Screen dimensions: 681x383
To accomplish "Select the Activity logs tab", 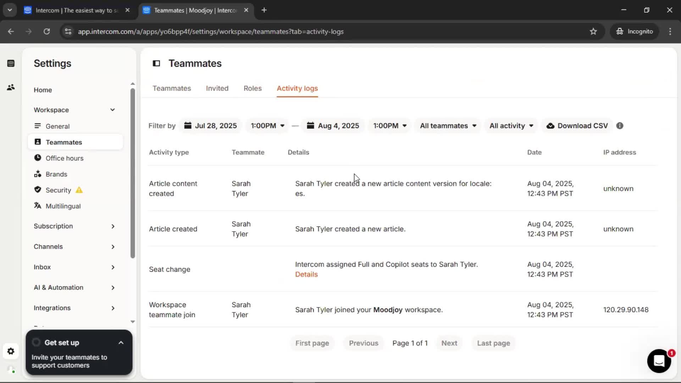I will tap(297, 88).
